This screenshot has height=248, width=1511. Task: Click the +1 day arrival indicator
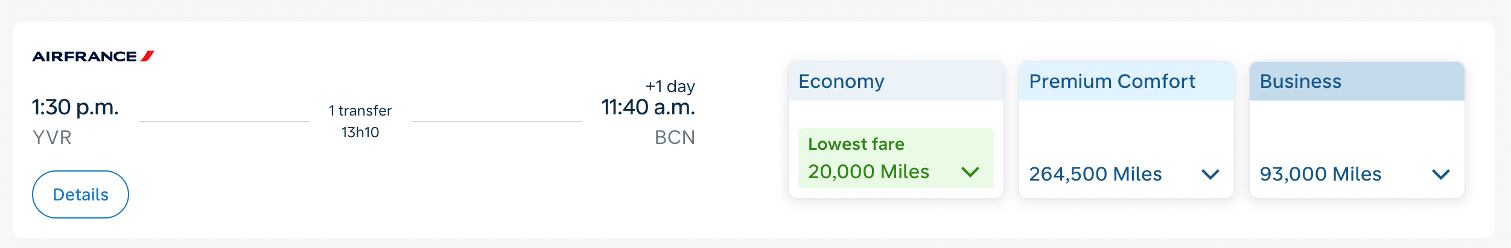[670, 87]
